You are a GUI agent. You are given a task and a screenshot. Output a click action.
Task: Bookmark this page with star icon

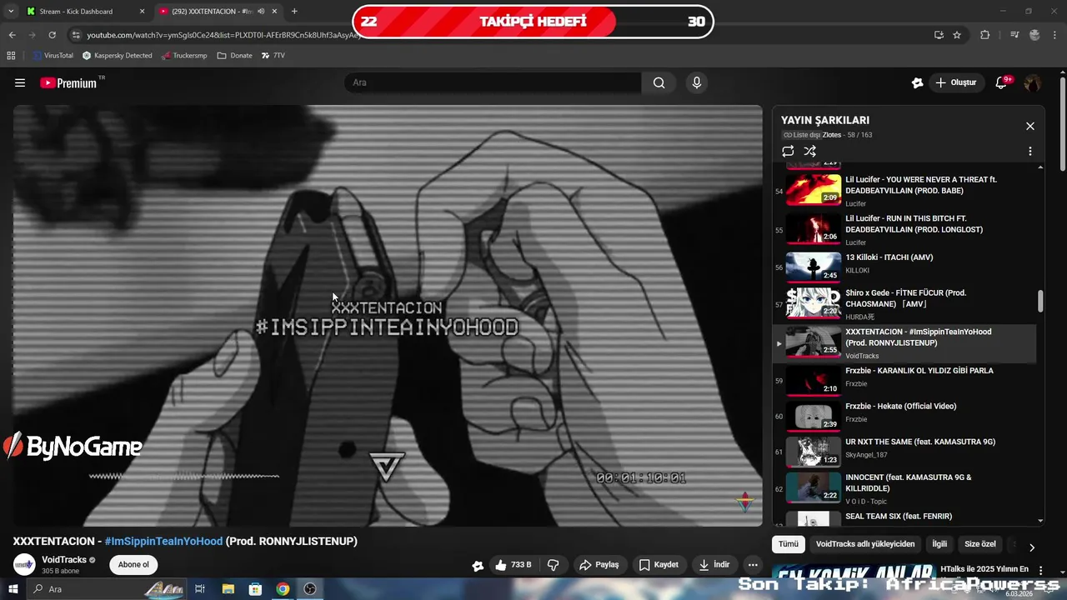(x=957, y=35)
